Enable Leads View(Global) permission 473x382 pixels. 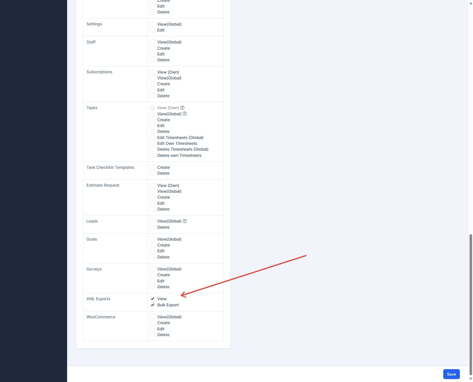152,221
